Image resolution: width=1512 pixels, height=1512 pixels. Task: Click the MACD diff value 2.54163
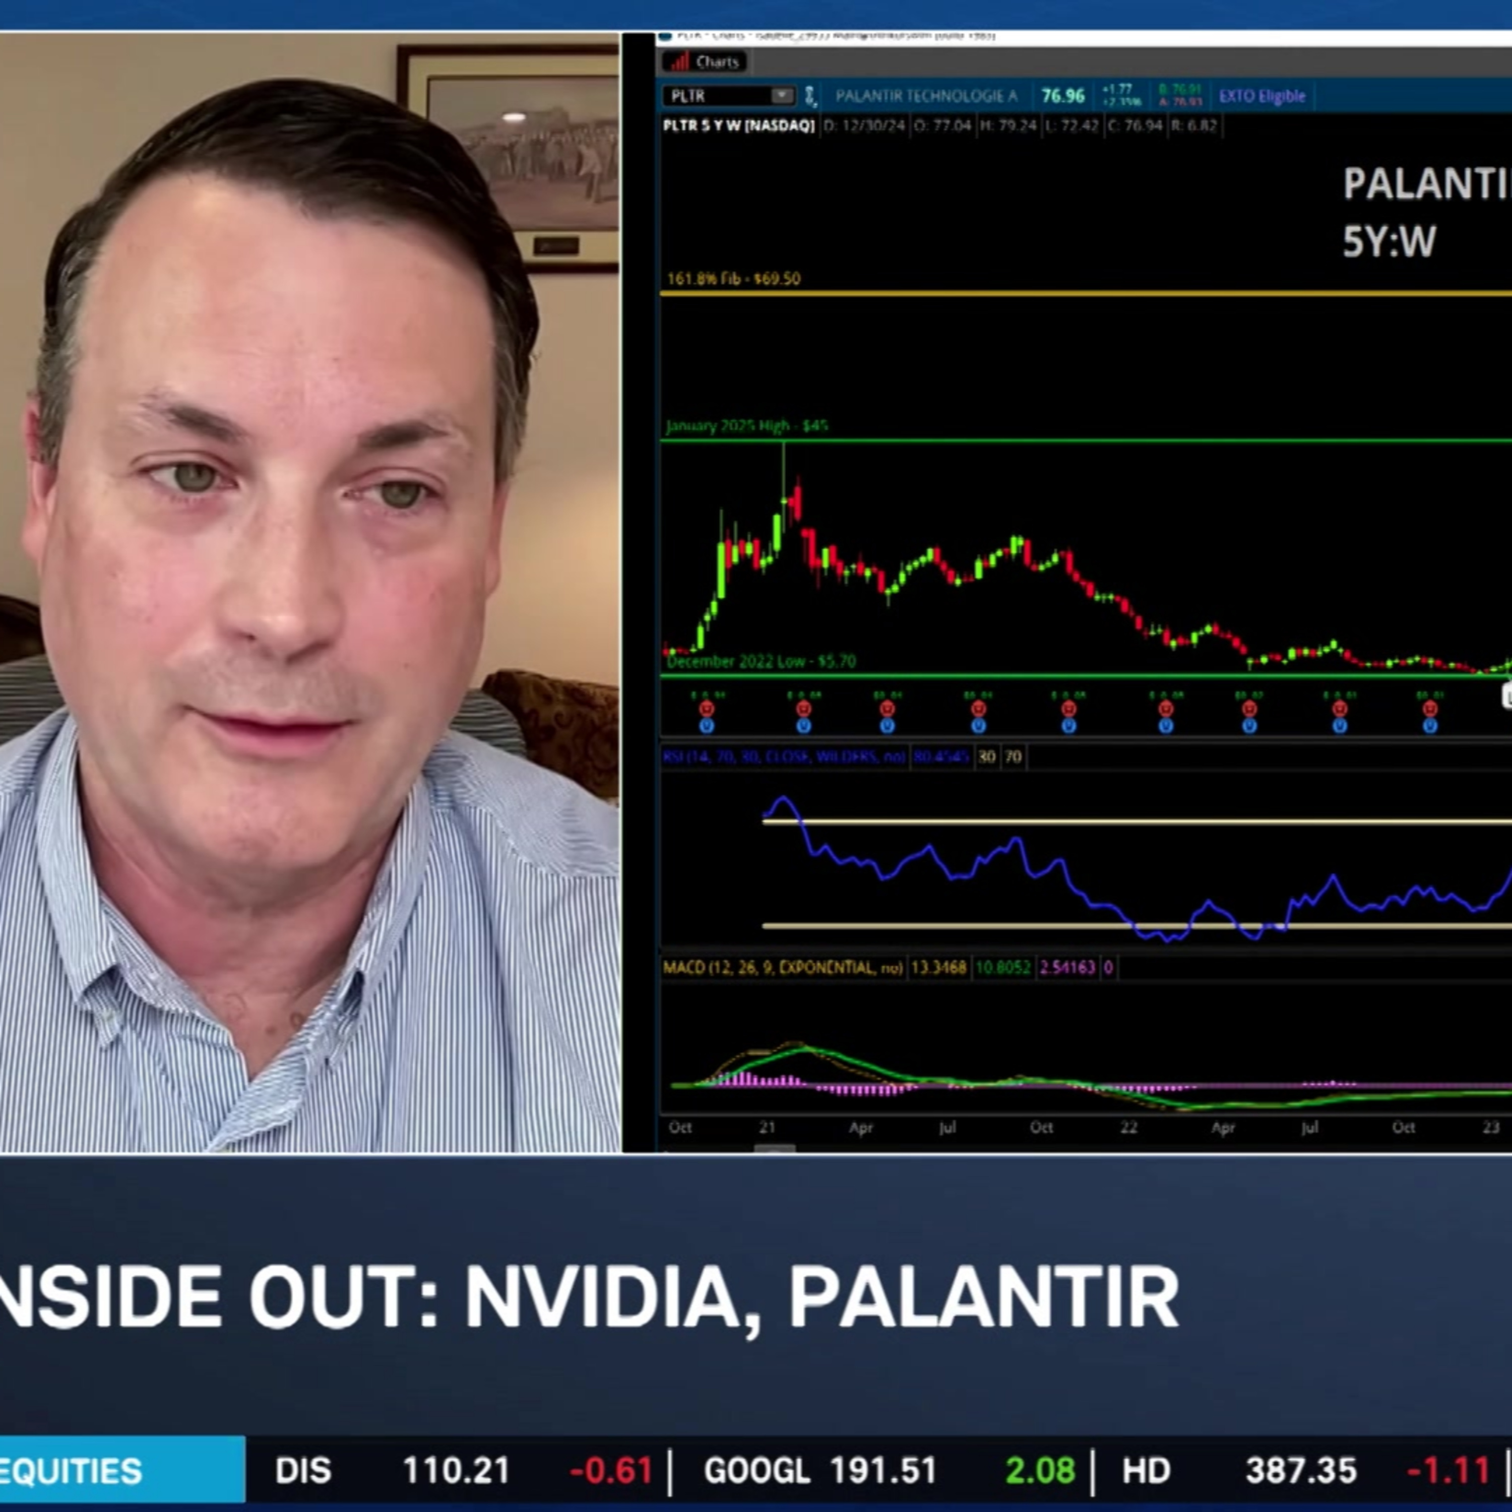coord(1066,967)
